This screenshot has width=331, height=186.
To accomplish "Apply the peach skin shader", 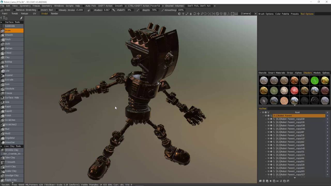I will pos(284,101).
